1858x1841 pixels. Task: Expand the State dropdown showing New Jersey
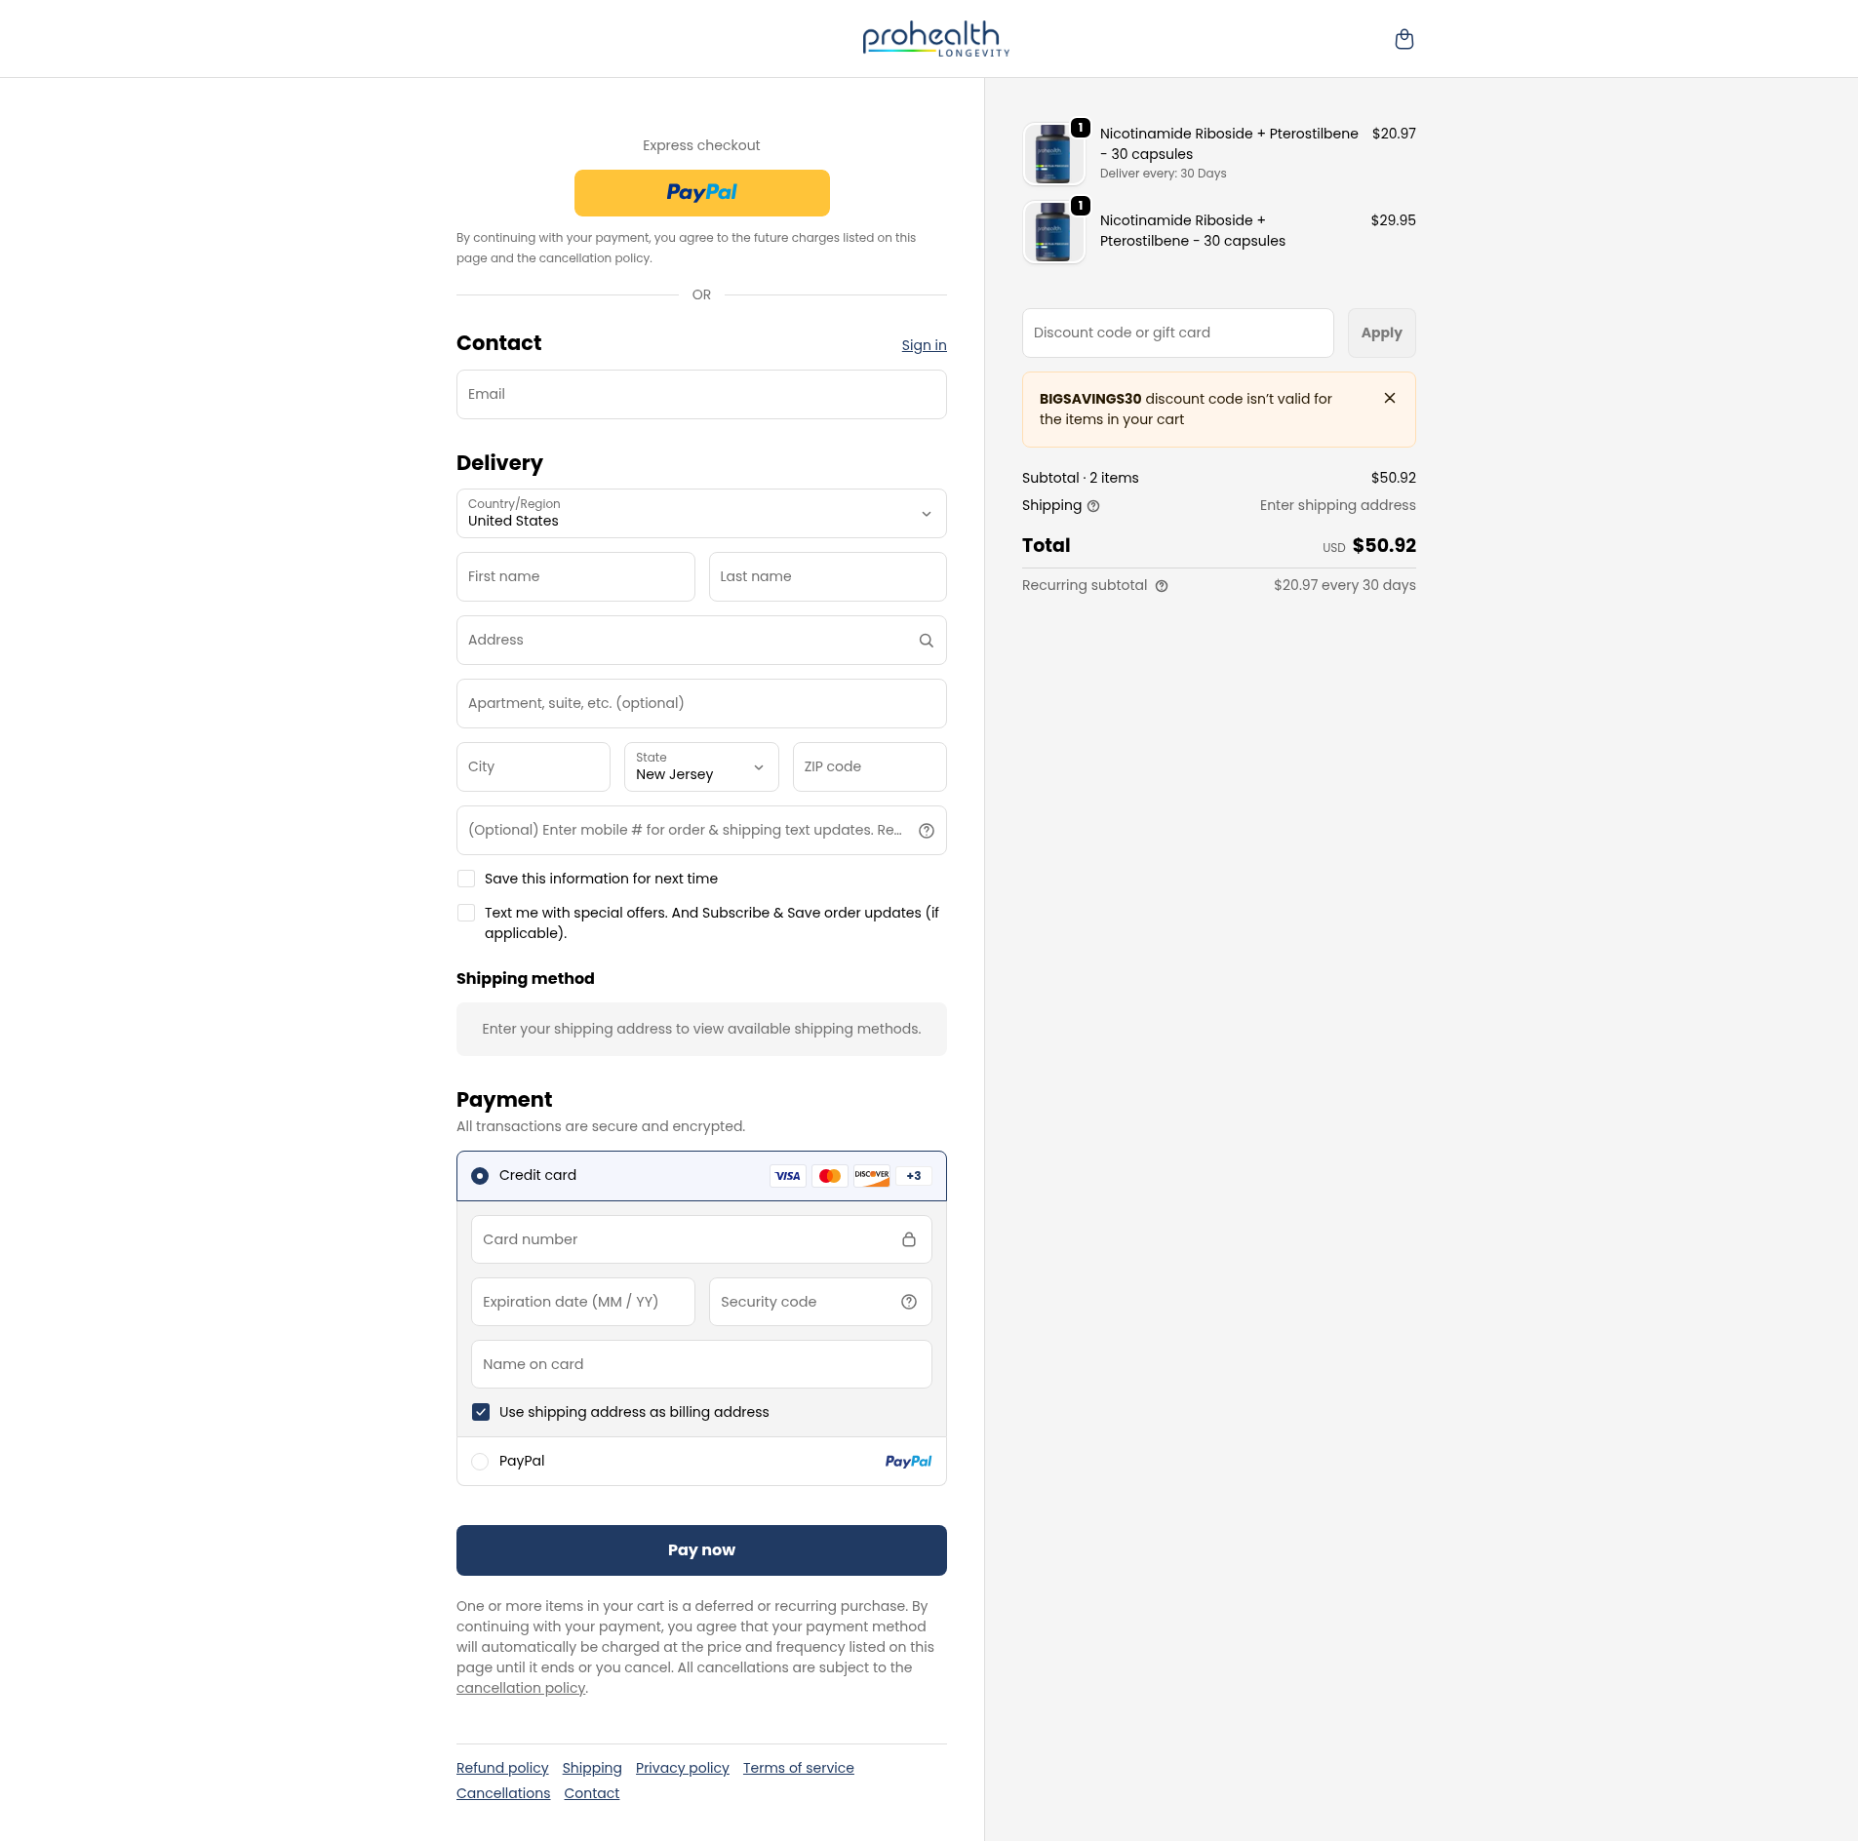pos(700,767)
